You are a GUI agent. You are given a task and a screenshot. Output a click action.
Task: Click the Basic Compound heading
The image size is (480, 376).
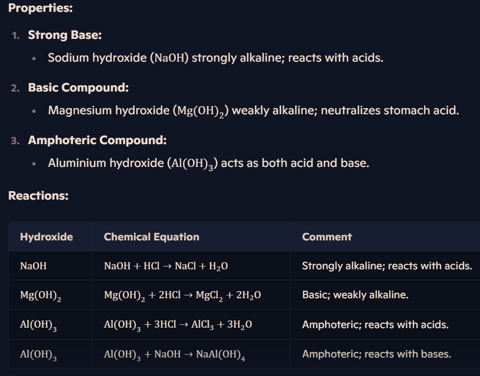pyautogui.click(x=78, y=88)
